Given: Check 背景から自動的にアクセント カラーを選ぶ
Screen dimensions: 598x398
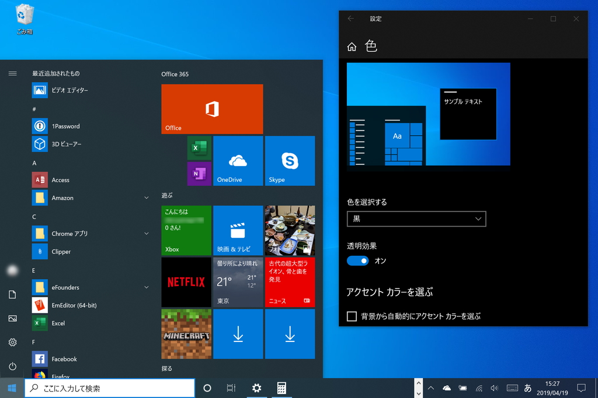Looking at the screenshot, I should tap(352, 316).
